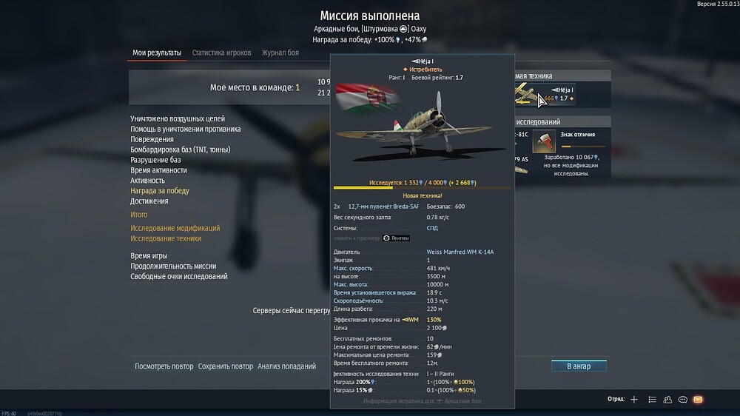Switch to Статистика игроков tab
Viewport: 740px width, 416px height.
221,53
